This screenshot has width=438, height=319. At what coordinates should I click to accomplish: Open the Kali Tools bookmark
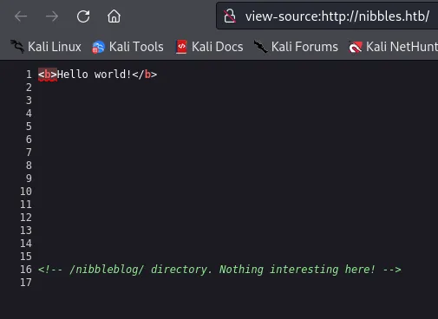pyautogui.click(x=127, y=47)
